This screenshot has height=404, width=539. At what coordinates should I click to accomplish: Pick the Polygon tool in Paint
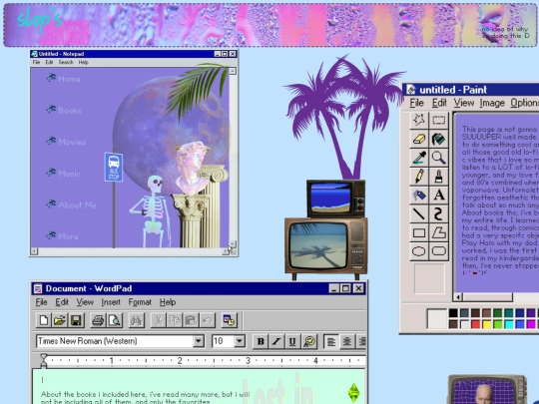(438, 232)
